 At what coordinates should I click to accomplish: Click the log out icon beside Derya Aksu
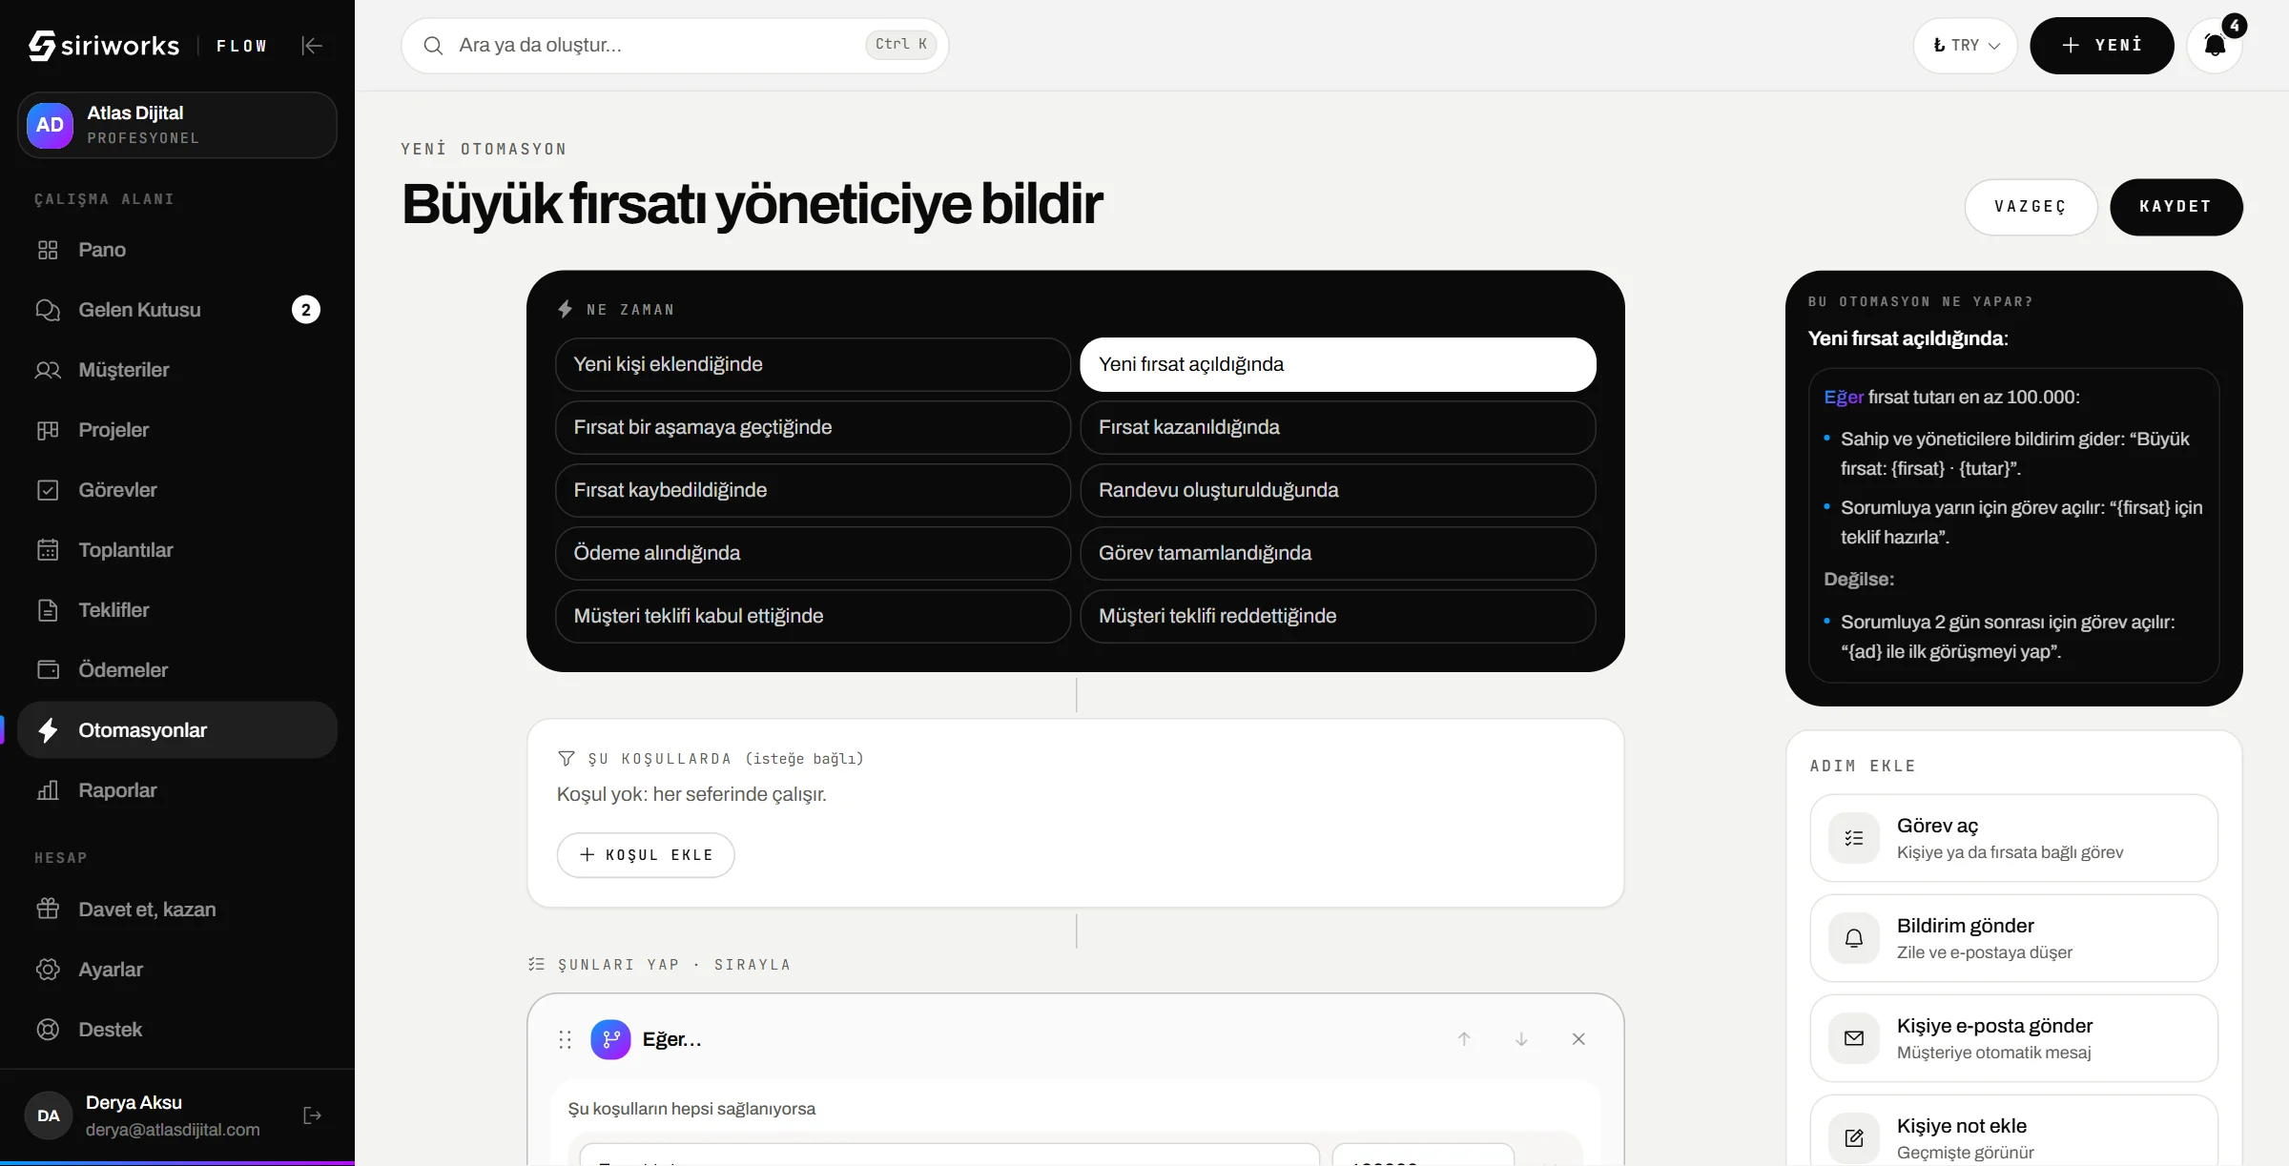click(x=312, y=1115)
